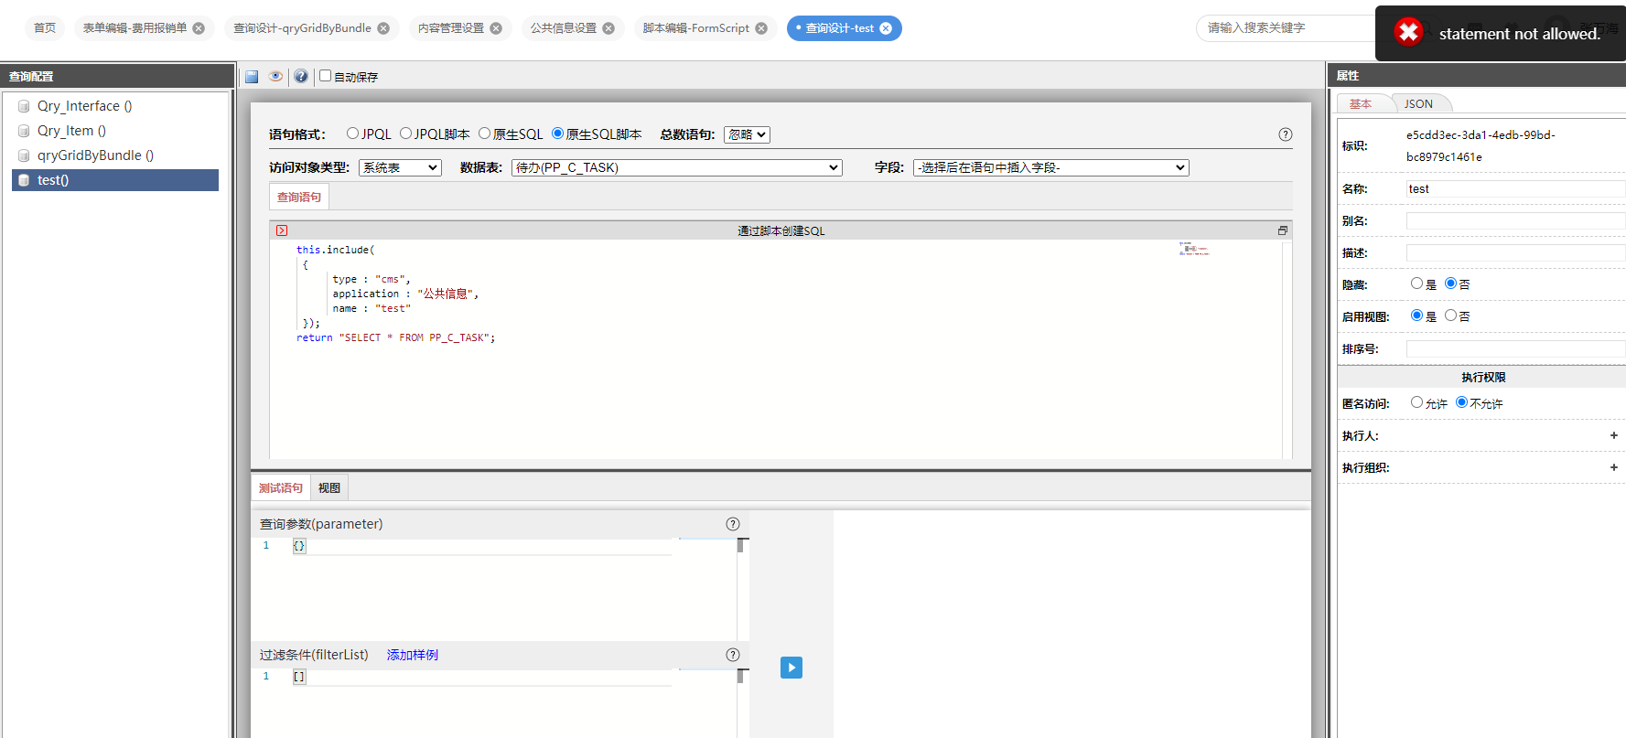The image size is (1626, 738).
Task: Select the 查询语句 tab
Action: pyautogui.click(x=299, y=197)
